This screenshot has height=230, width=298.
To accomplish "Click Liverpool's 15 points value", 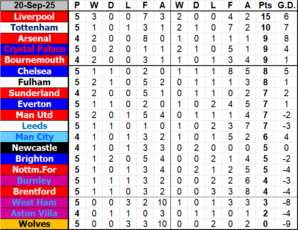I will click(264, 17).
